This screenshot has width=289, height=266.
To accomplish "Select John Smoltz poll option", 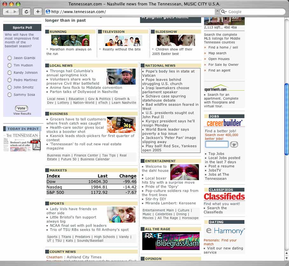I will pos(10,87).
